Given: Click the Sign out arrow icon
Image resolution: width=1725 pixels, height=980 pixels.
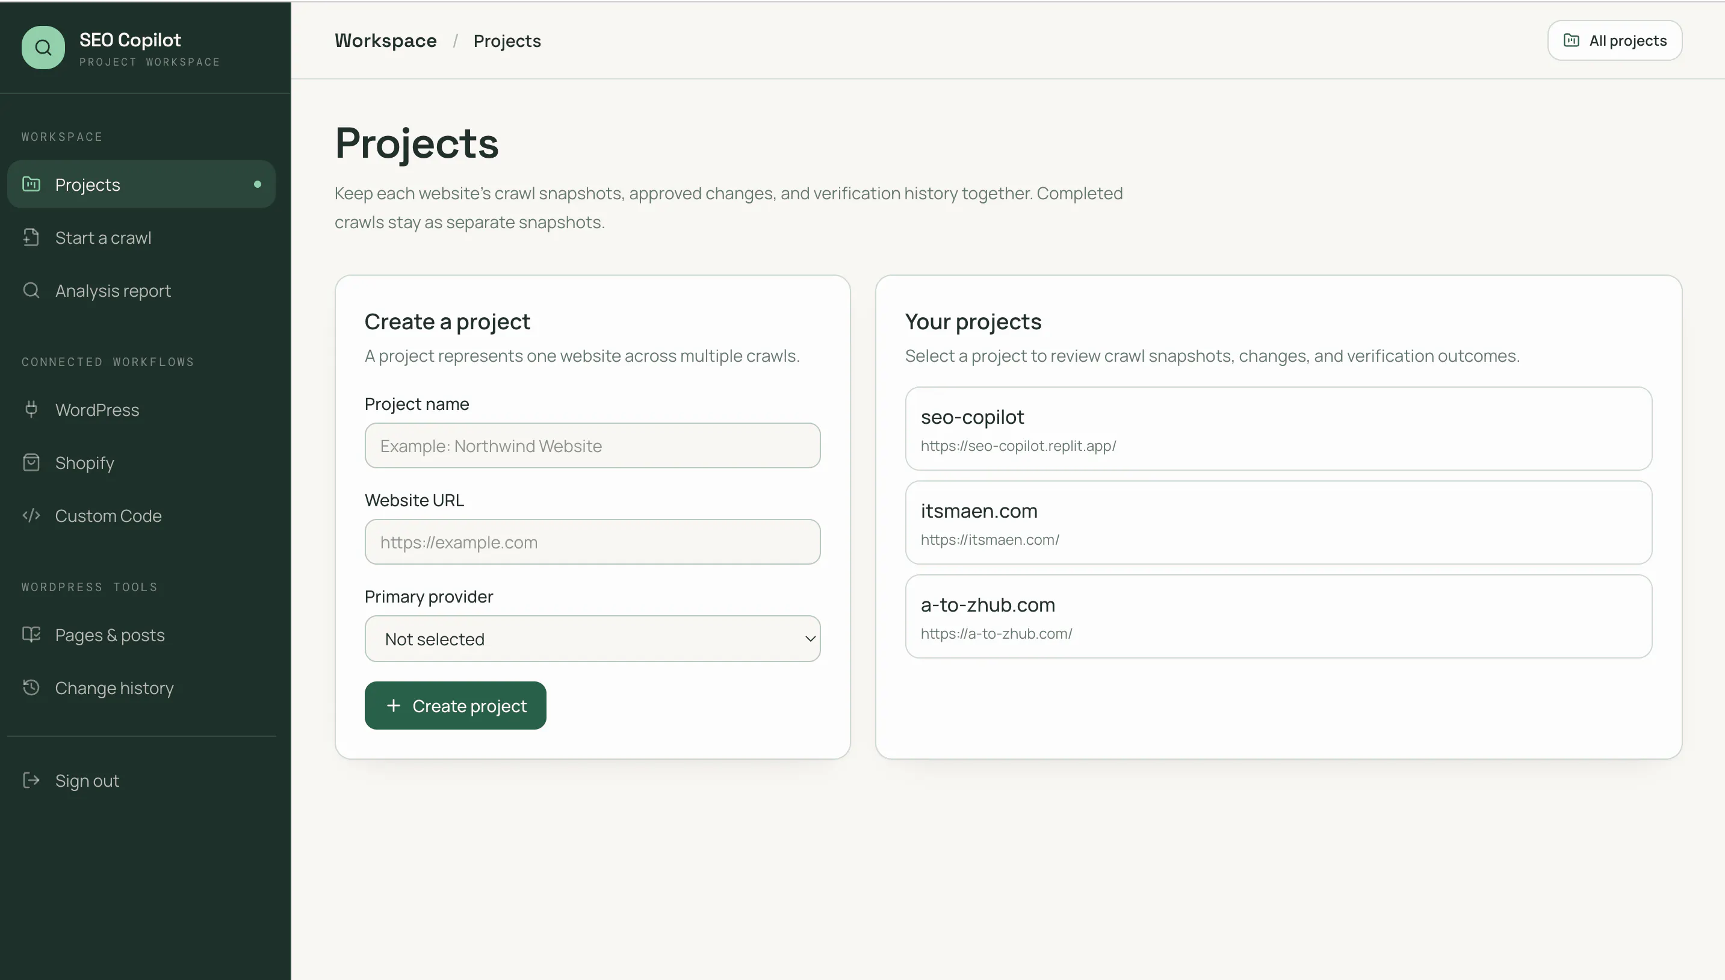Looking at the screenshot, I should click(31, 780).
